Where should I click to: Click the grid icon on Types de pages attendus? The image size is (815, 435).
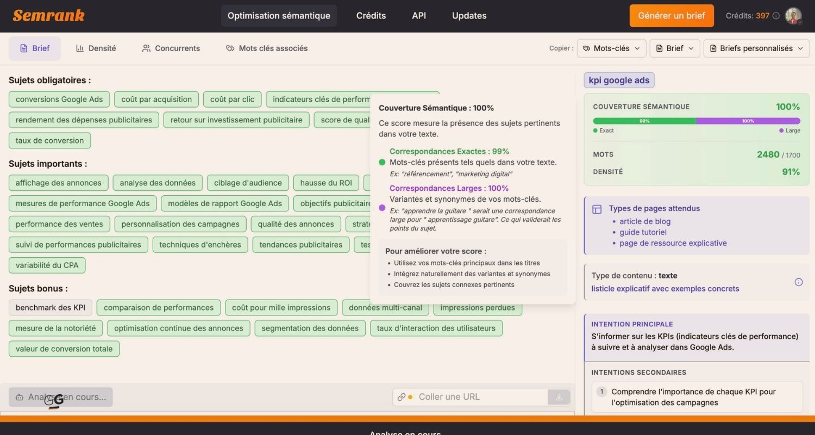click(x=597, y=208)
